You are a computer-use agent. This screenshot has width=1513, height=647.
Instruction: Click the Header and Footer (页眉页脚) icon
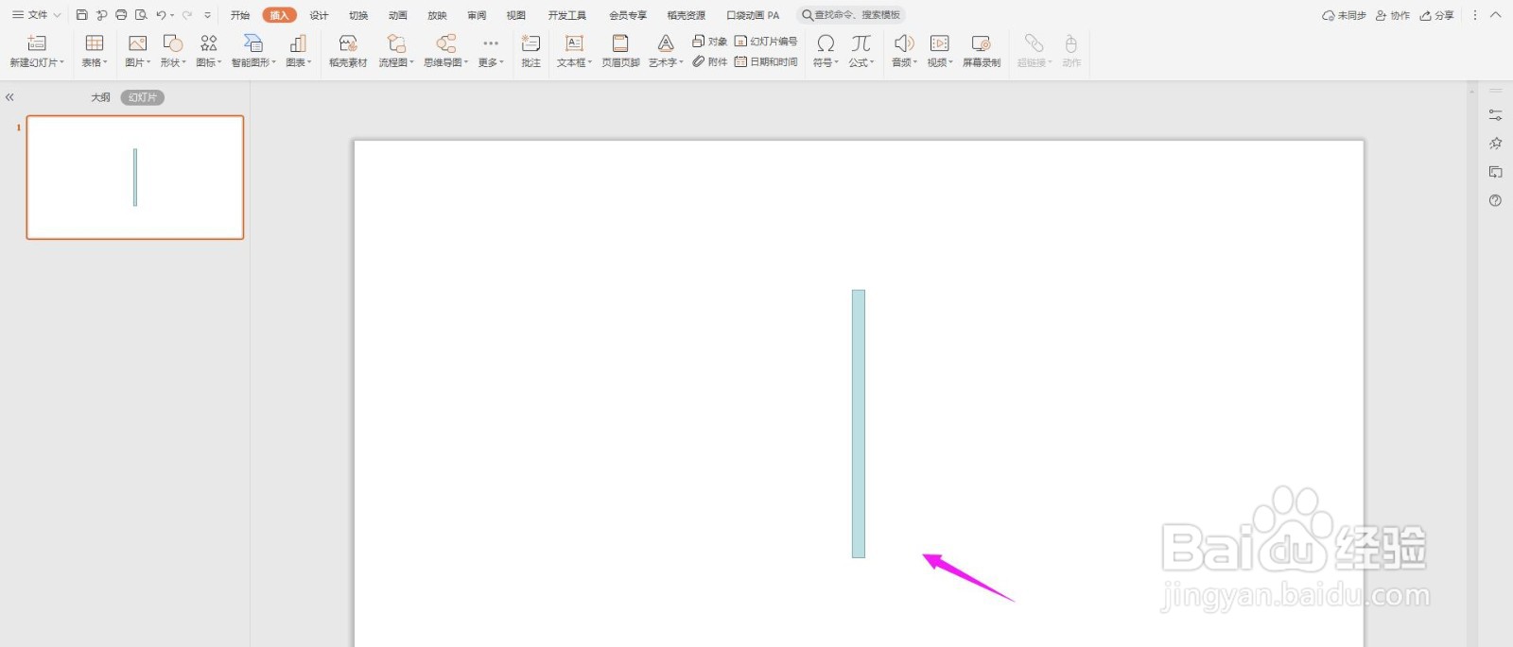point(620,43)
